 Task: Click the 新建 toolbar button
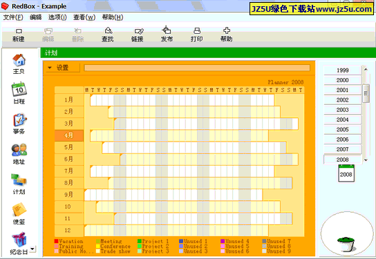pyautogui.click(x=19, y=35)
